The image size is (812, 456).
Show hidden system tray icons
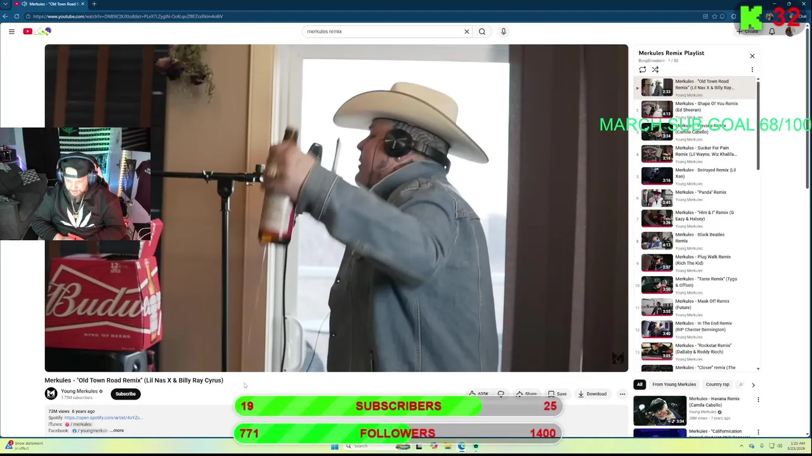(x=742, y=446)
